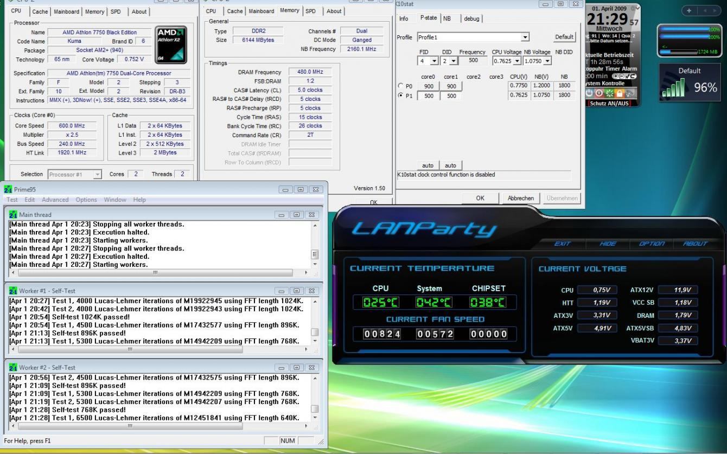The width and height of the screenshot is (727, 454).
Task: Click the core1 auto button in K10stat
Action: tap(450, 165)
